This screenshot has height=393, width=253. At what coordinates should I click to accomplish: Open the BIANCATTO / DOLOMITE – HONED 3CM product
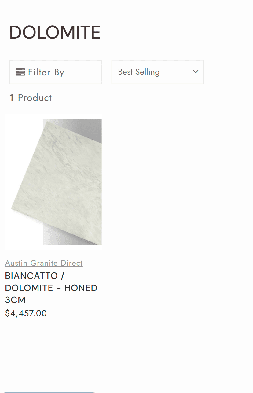click(x=51, y=288)
